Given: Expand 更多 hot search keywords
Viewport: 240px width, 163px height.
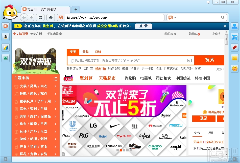Looking at the screenshot, I should coord(220,69).
